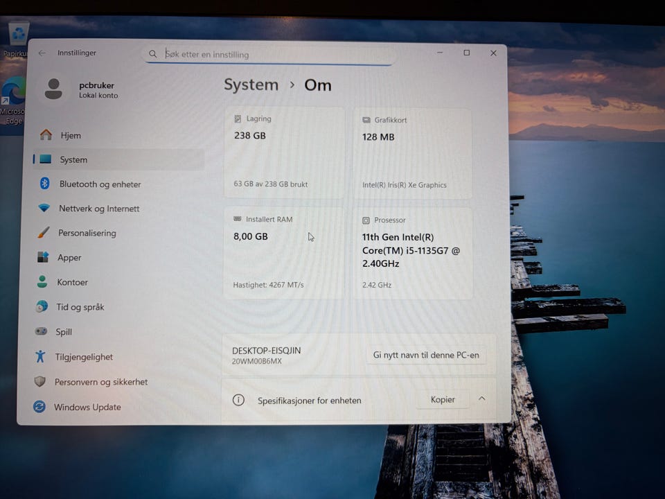
Task: Open the Grafikkort card
Action: [412, 154]
